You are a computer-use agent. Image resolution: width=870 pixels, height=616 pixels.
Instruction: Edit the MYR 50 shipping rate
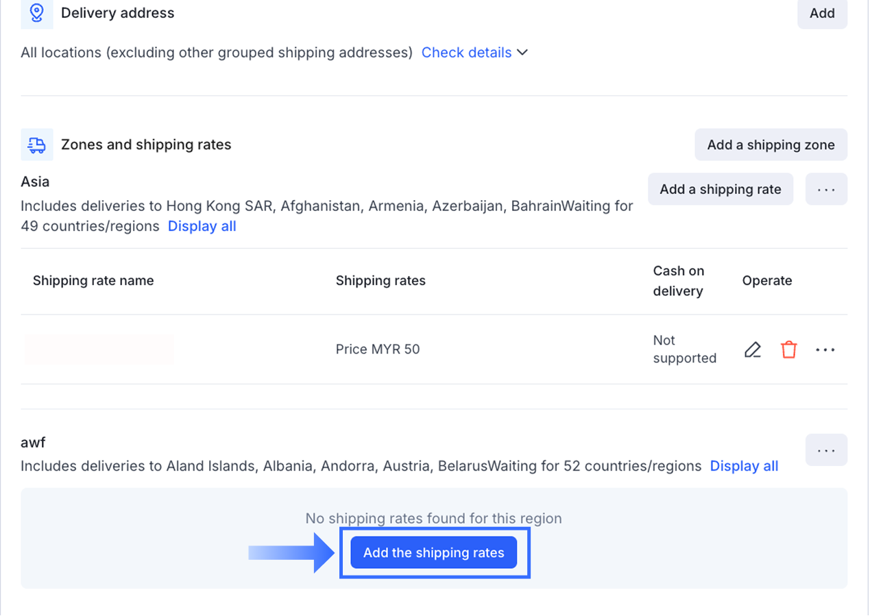tap(752, 349)
